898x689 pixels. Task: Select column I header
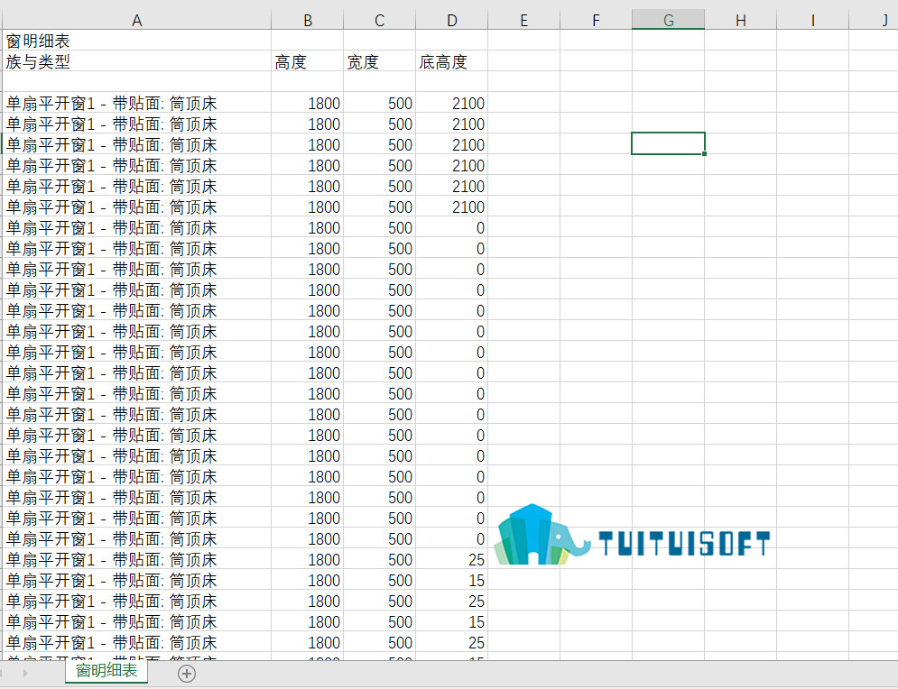point(812,21)
